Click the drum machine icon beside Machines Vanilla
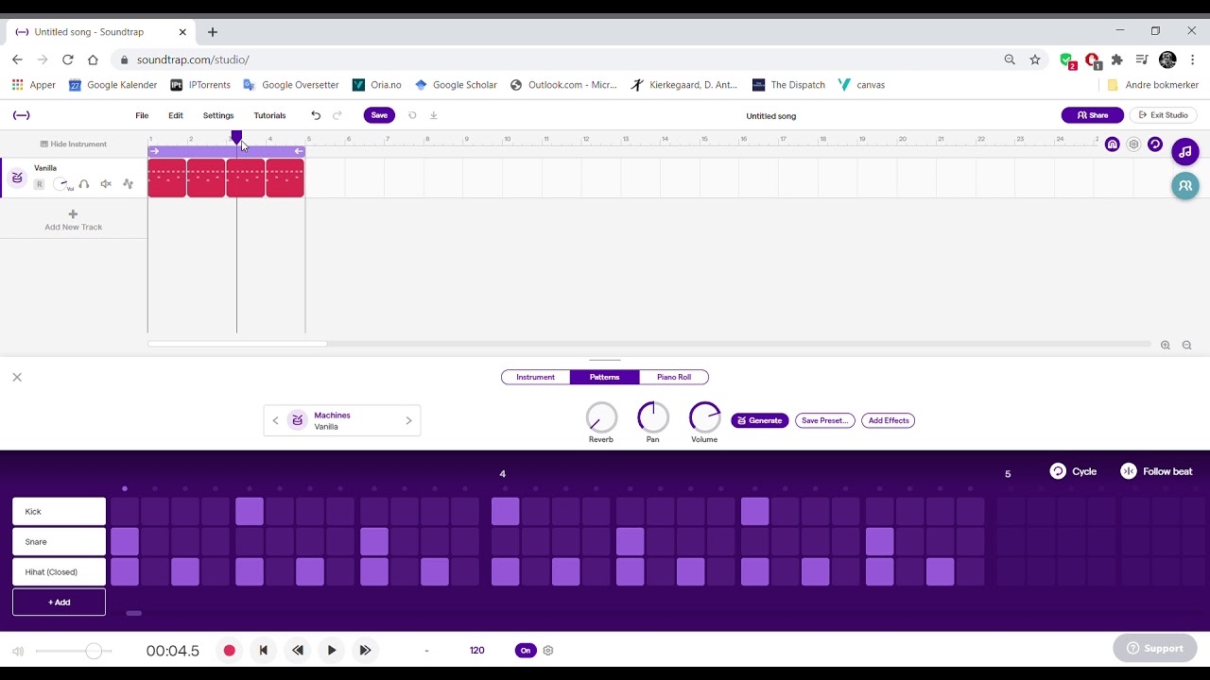Viewport: 1210px width, 680px height. point(298,420)
